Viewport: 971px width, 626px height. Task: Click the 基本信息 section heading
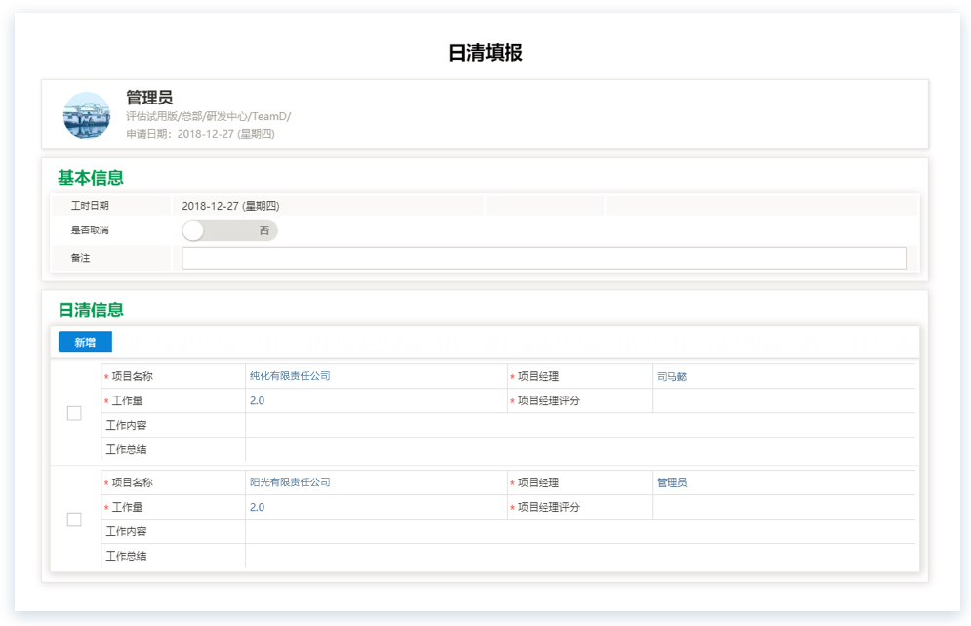coord(91,178)
